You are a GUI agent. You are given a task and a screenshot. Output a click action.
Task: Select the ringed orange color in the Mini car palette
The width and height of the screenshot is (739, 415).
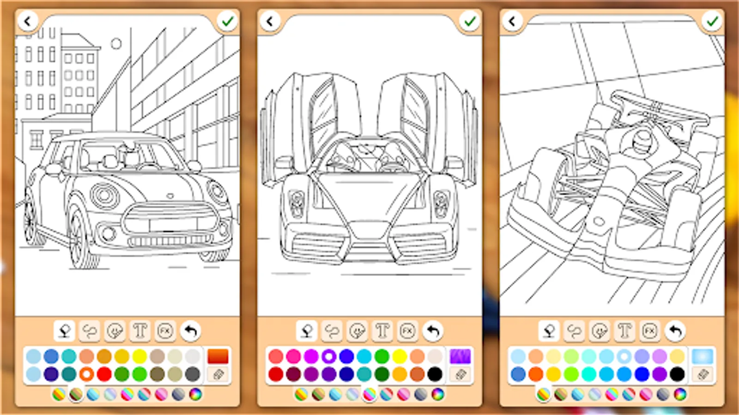[86, 374]
